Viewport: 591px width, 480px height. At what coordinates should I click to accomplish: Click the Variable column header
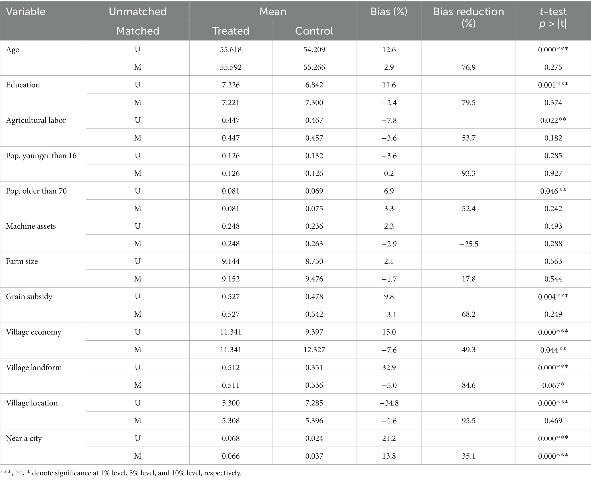(26, 12)
